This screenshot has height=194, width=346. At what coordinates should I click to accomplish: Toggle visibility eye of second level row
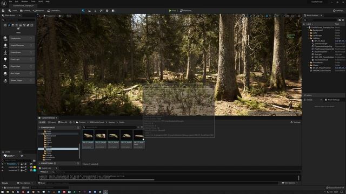(x=2, y=167)
